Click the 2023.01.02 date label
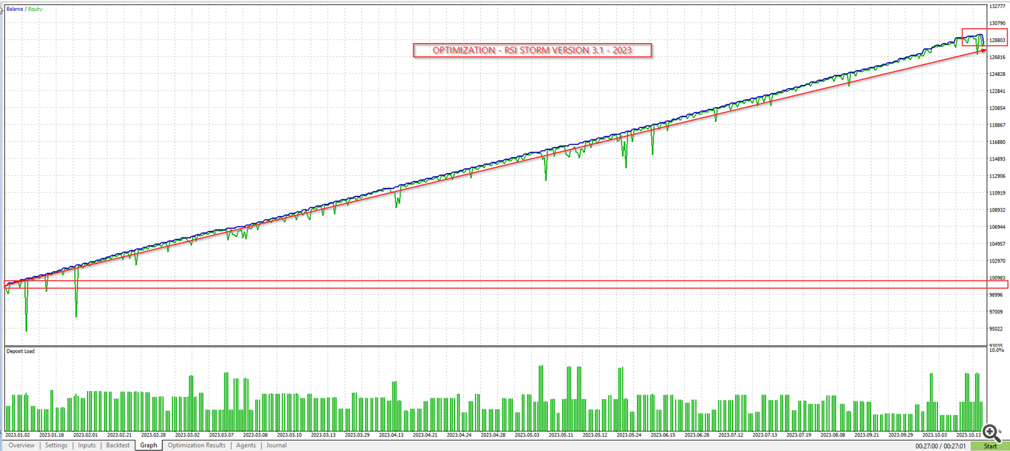 [x=18, y=436]
